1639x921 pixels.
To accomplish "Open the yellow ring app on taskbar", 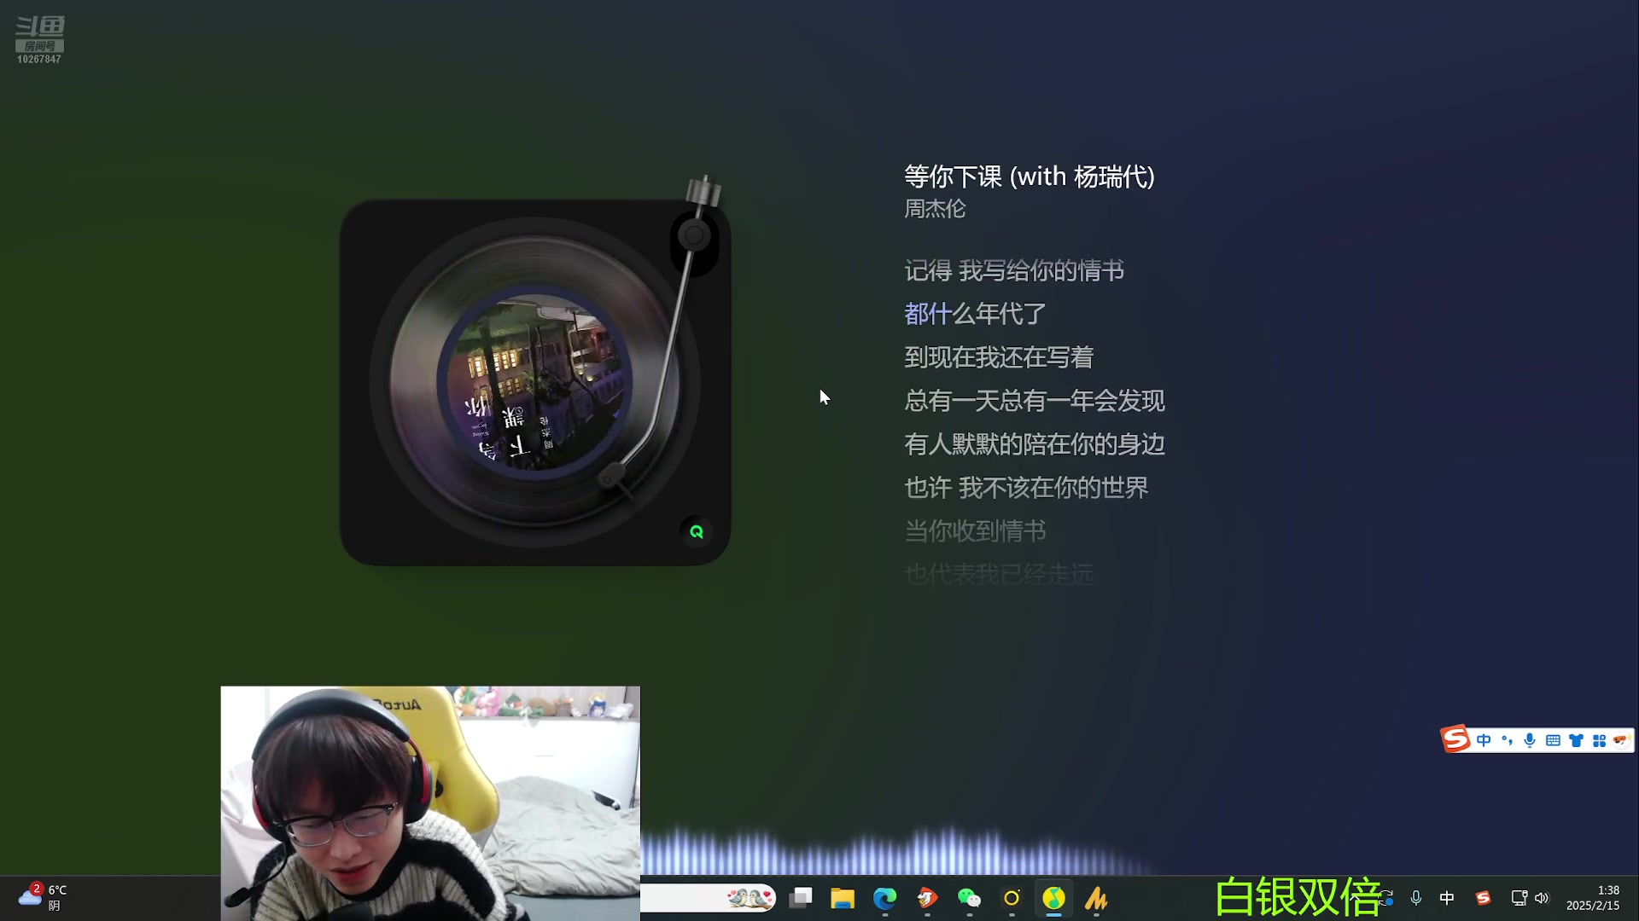I will click(x=1012, y=898).
